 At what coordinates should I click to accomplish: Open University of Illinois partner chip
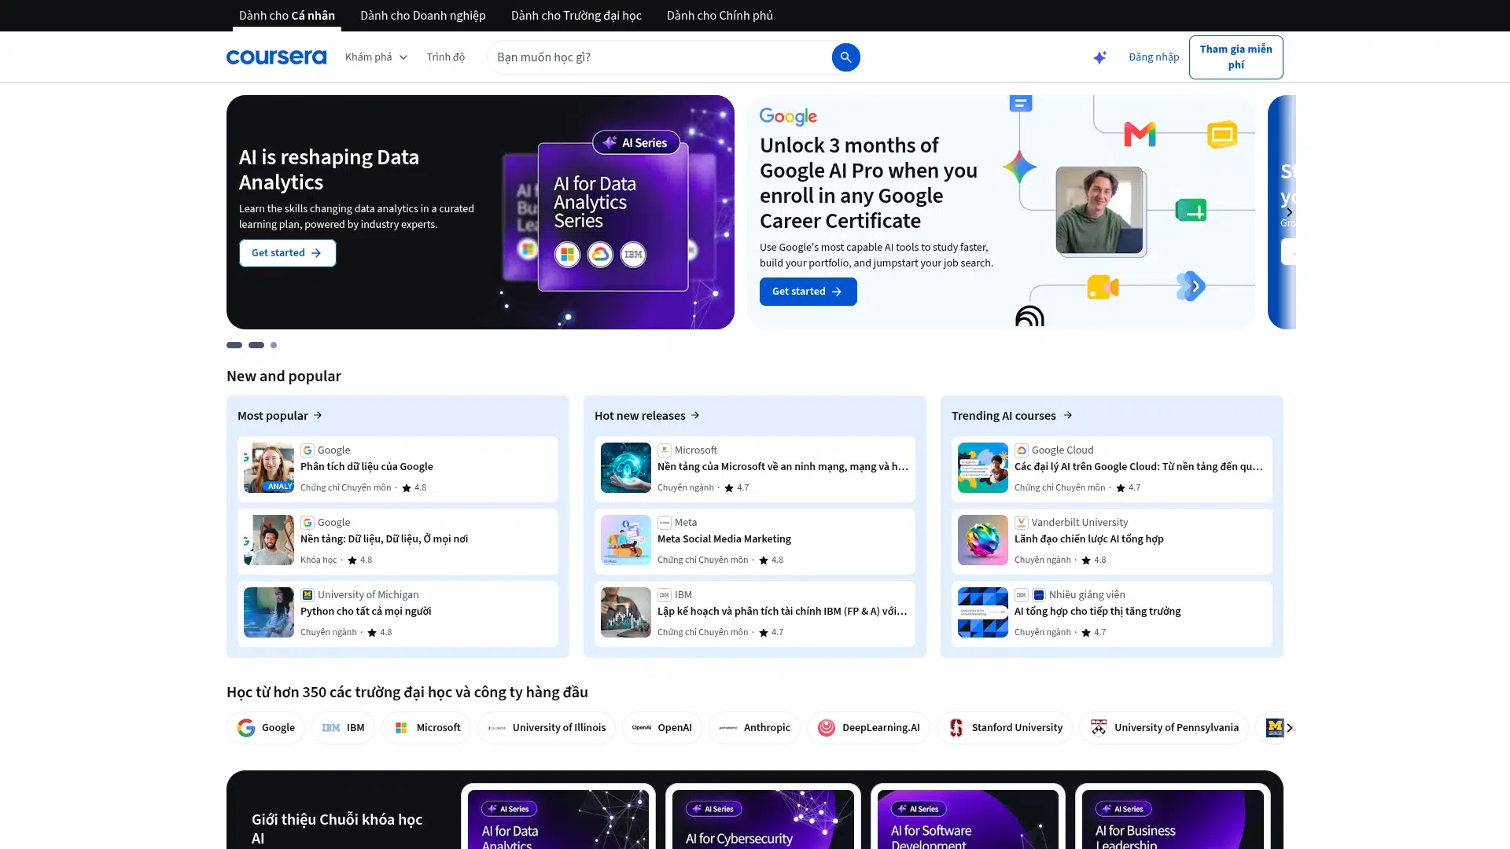coord(547,728)
